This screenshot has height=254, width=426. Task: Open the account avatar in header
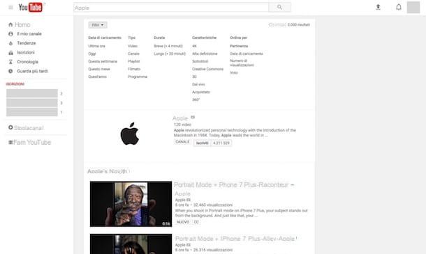(x=413, y=8)
